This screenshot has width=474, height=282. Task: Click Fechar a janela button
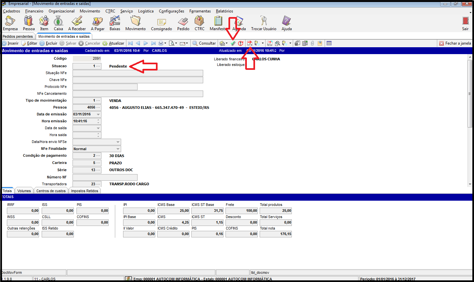coord(455,43)
